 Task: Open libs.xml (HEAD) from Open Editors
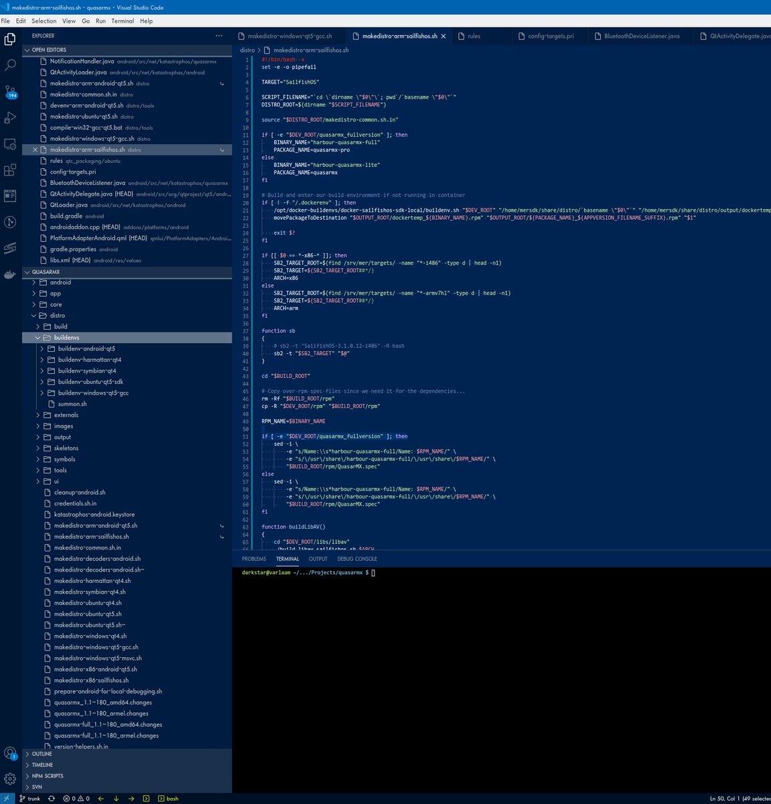(127, 260)
